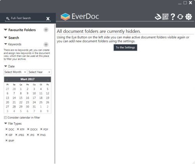The height and width of the screenshot is (164, 195).
Task: Focus the Full-Text Search field
Action: click(28, 18)
